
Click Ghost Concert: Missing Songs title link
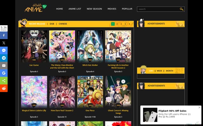pos(118,112)
